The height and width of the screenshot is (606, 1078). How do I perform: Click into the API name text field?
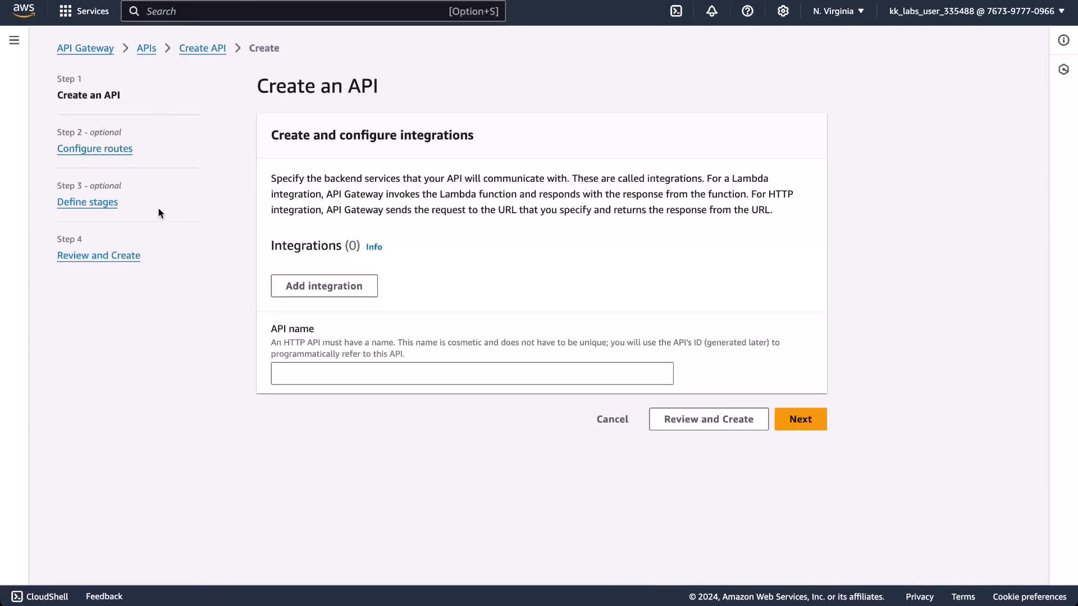click(472, 374)
